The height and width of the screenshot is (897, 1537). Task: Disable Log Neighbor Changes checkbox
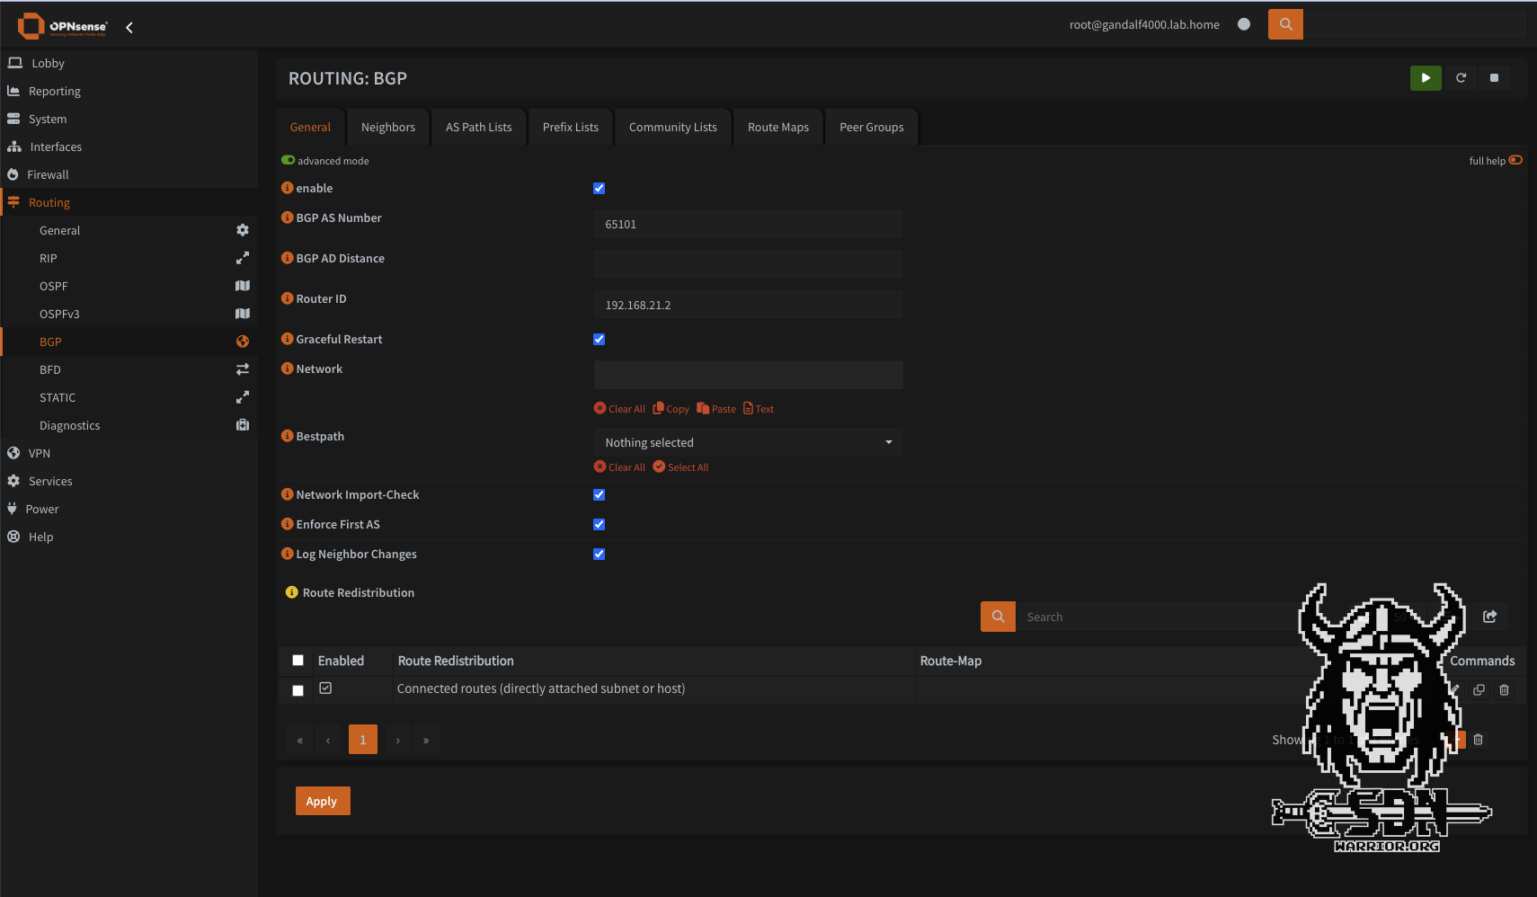click(600, 555)
